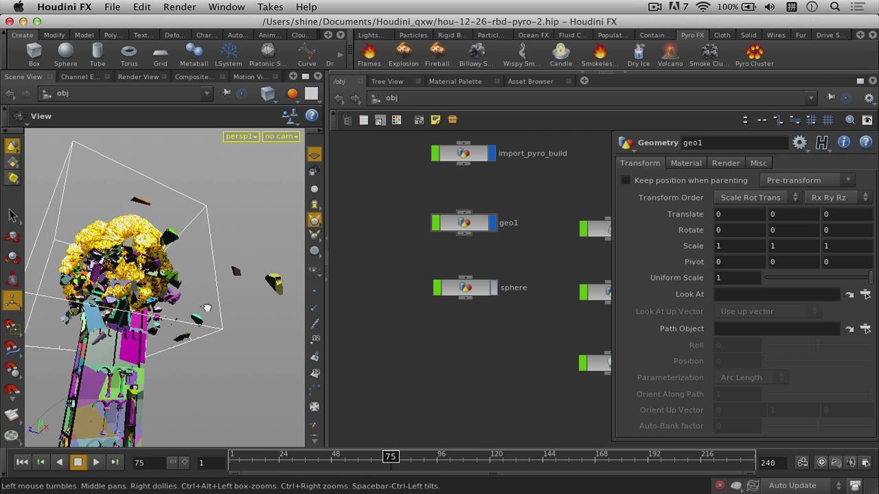The image size is (879, 494).
Task: Open the Render menu
Action: pyautogui.click(x=179, y=7)
